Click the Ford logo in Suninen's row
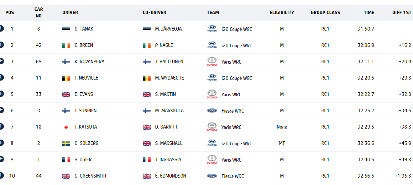Viewport: 413px width, 185px height. coord(212,111)
